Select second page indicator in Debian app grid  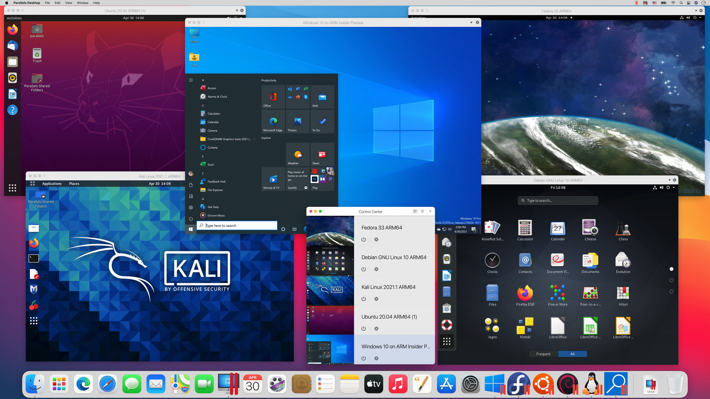point(672,280)
